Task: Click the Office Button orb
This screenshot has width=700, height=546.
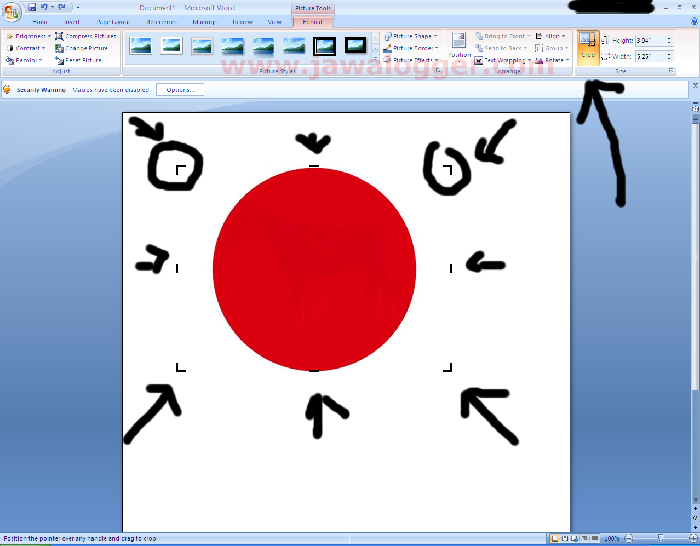Action: point(11,11)
